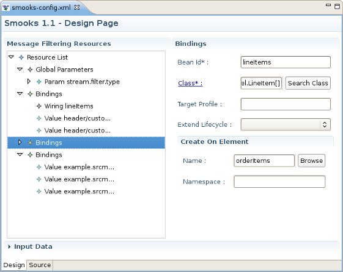Click the Search Class button

pyautogui.click(x=308, y=83)
